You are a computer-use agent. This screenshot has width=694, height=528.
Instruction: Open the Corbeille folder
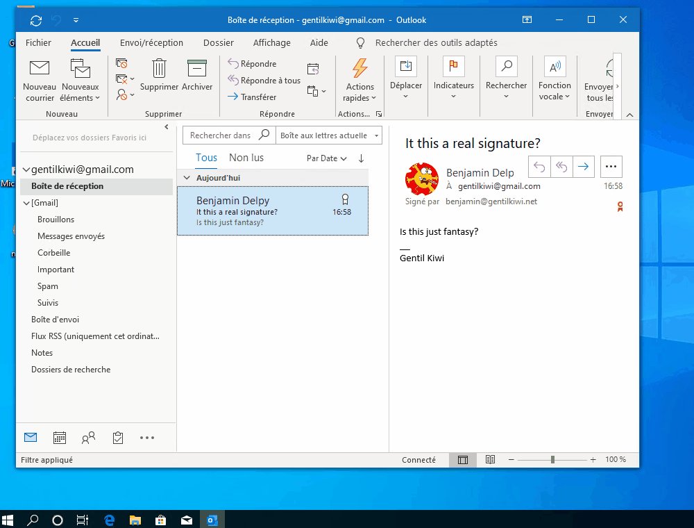click(53, 253)
